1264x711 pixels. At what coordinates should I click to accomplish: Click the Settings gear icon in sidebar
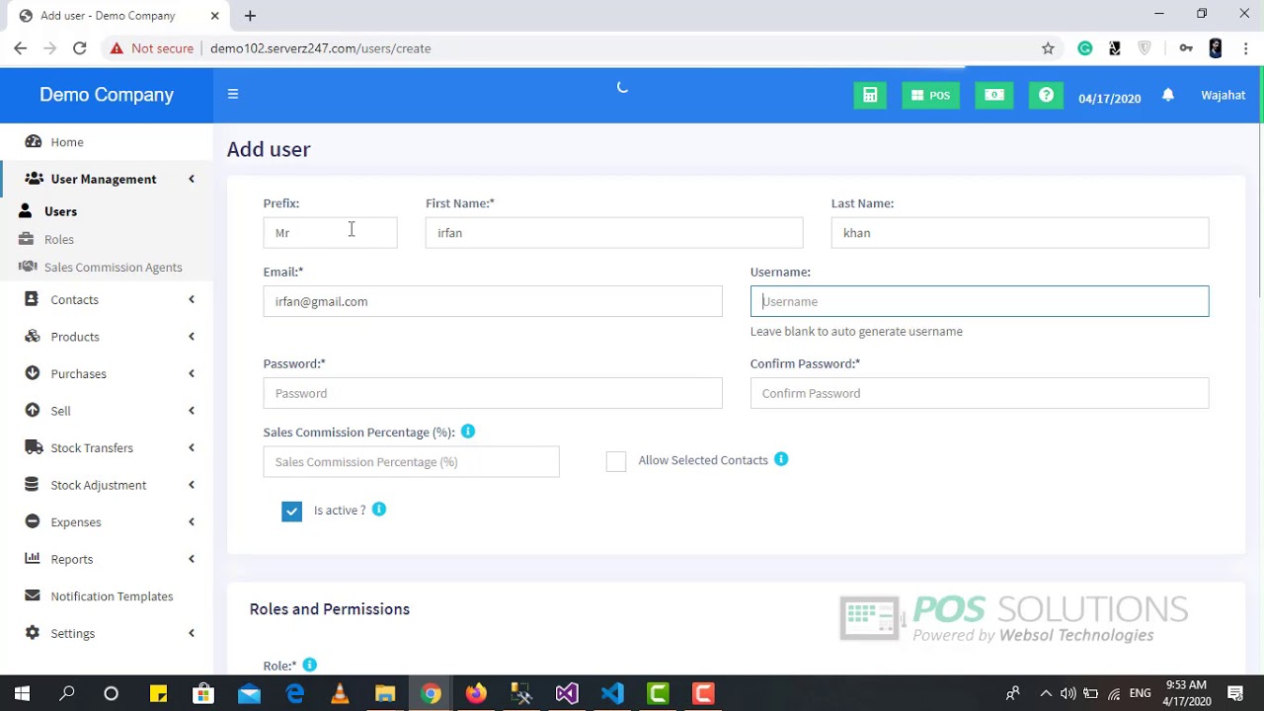(x=33, y=633)
